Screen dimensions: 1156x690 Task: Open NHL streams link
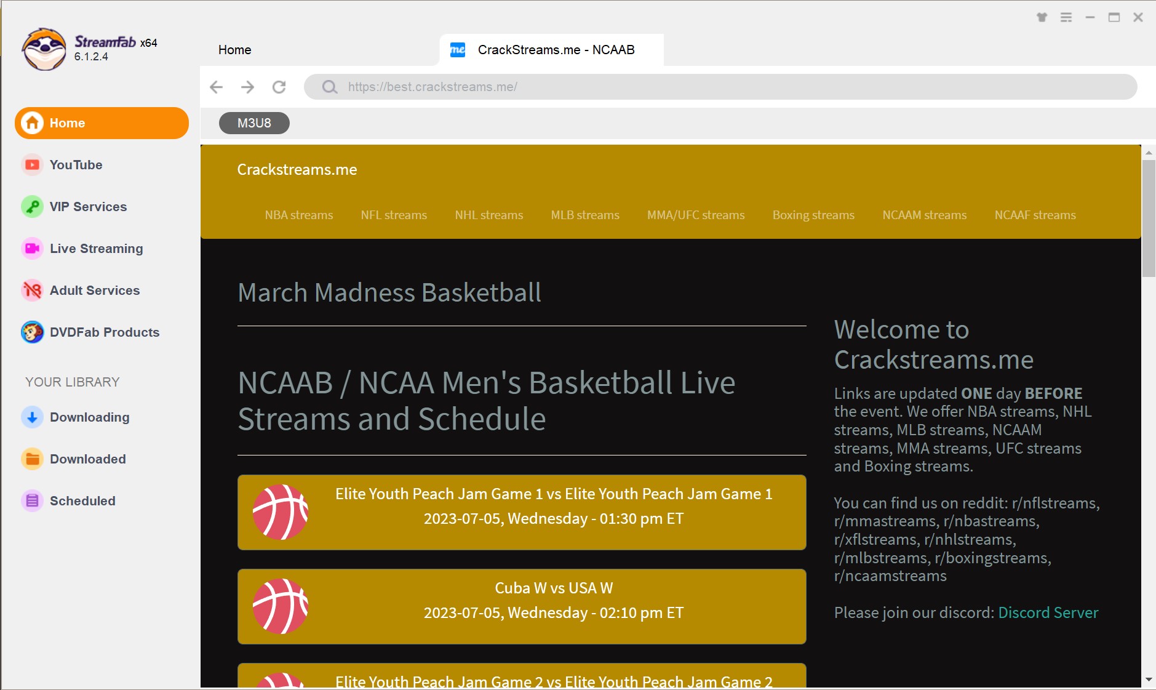click(489, 215)
